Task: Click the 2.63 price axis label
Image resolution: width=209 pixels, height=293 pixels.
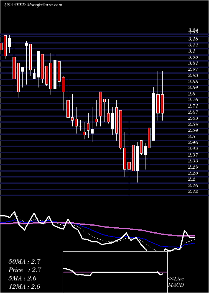Action: pos(193,118)
